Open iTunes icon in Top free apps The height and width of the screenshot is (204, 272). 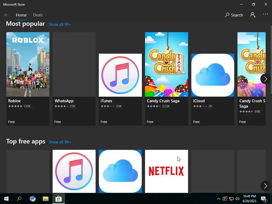(x=74, y=171)
